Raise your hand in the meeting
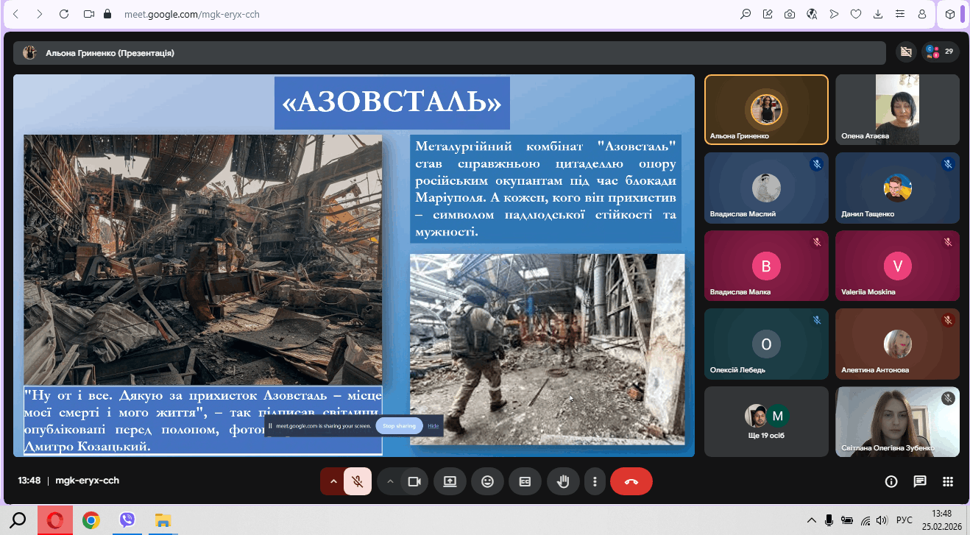The width and height of the screenshot is (970, 535). coord(563,481)
